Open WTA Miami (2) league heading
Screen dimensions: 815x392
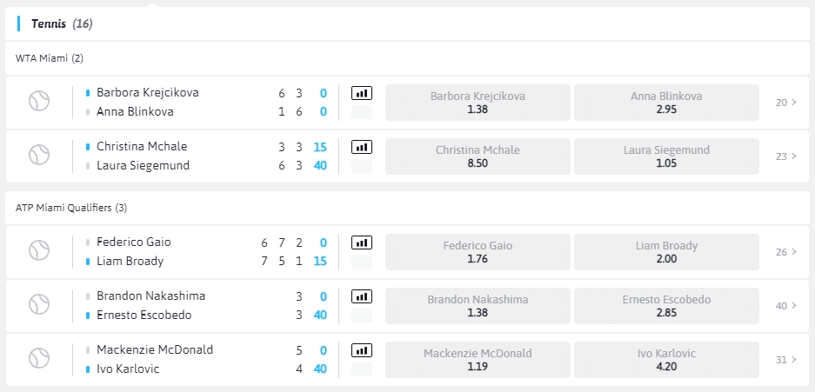pyautogui.click(x=50, y=58)
